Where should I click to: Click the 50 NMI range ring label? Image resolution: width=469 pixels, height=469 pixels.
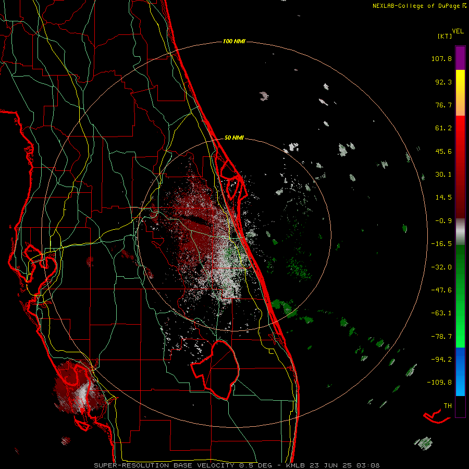[234, 138]
